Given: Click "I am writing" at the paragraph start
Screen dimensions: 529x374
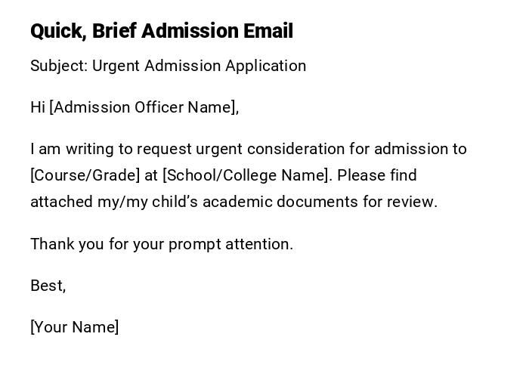Looking at the screenshot, I should 66,149.
